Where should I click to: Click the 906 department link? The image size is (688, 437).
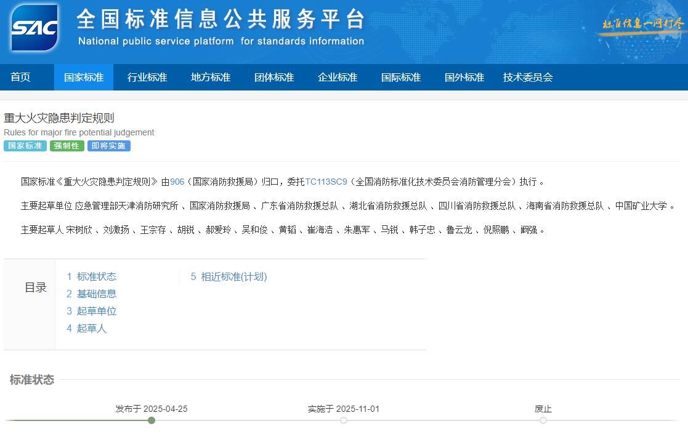click(177, 182)
